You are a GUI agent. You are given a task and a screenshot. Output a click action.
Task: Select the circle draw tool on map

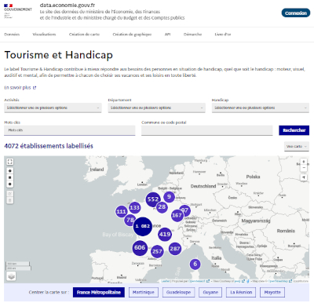point(10,184)
